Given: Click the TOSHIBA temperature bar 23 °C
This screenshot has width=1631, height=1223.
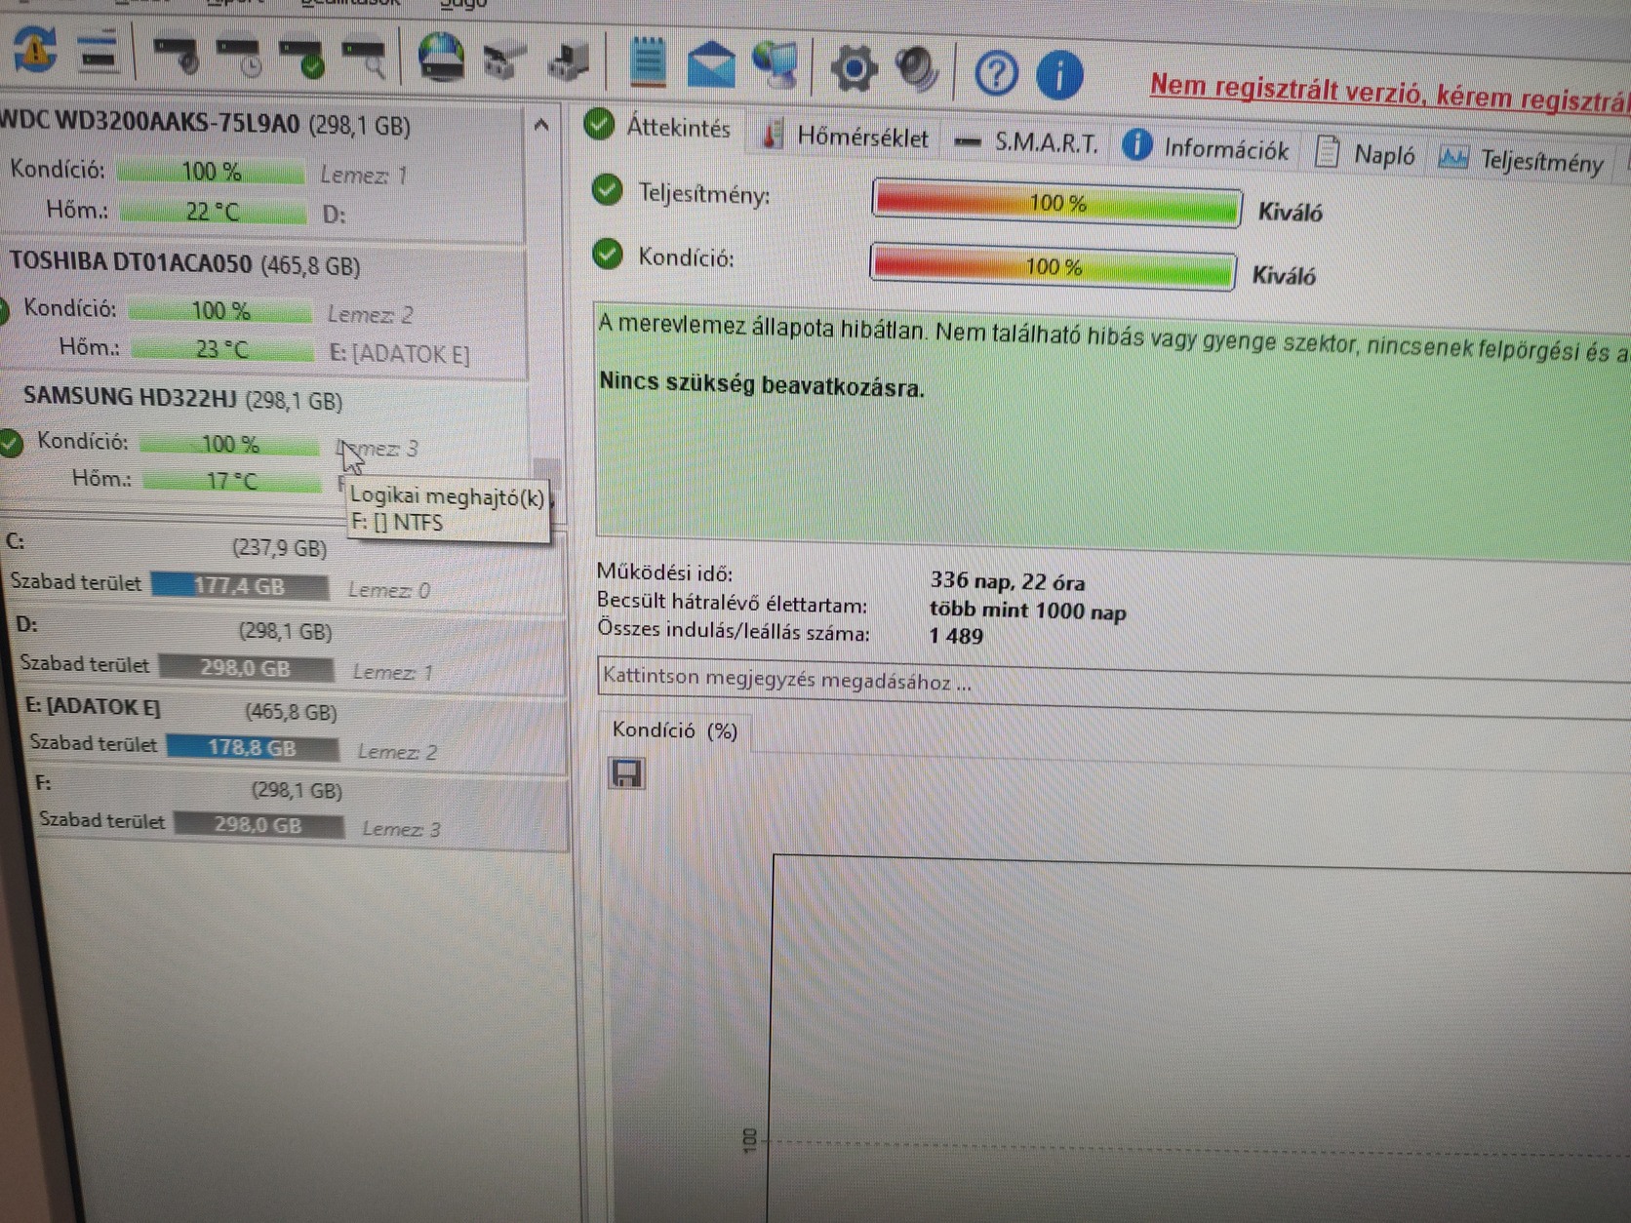Looking at the screenshot, I should point(222,348).
